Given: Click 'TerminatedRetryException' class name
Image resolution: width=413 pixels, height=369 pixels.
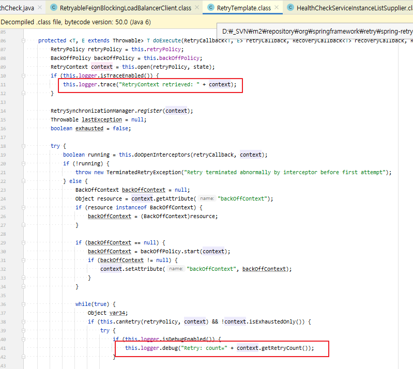Looking at the screenshot, I should [144, 172].
